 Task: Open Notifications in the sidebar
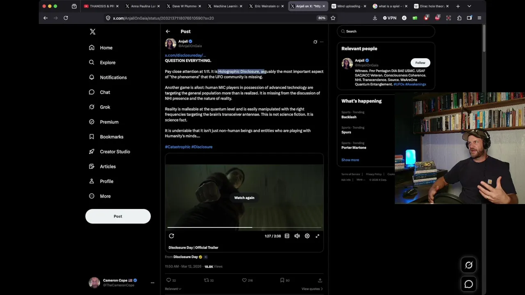coord(108,77)
